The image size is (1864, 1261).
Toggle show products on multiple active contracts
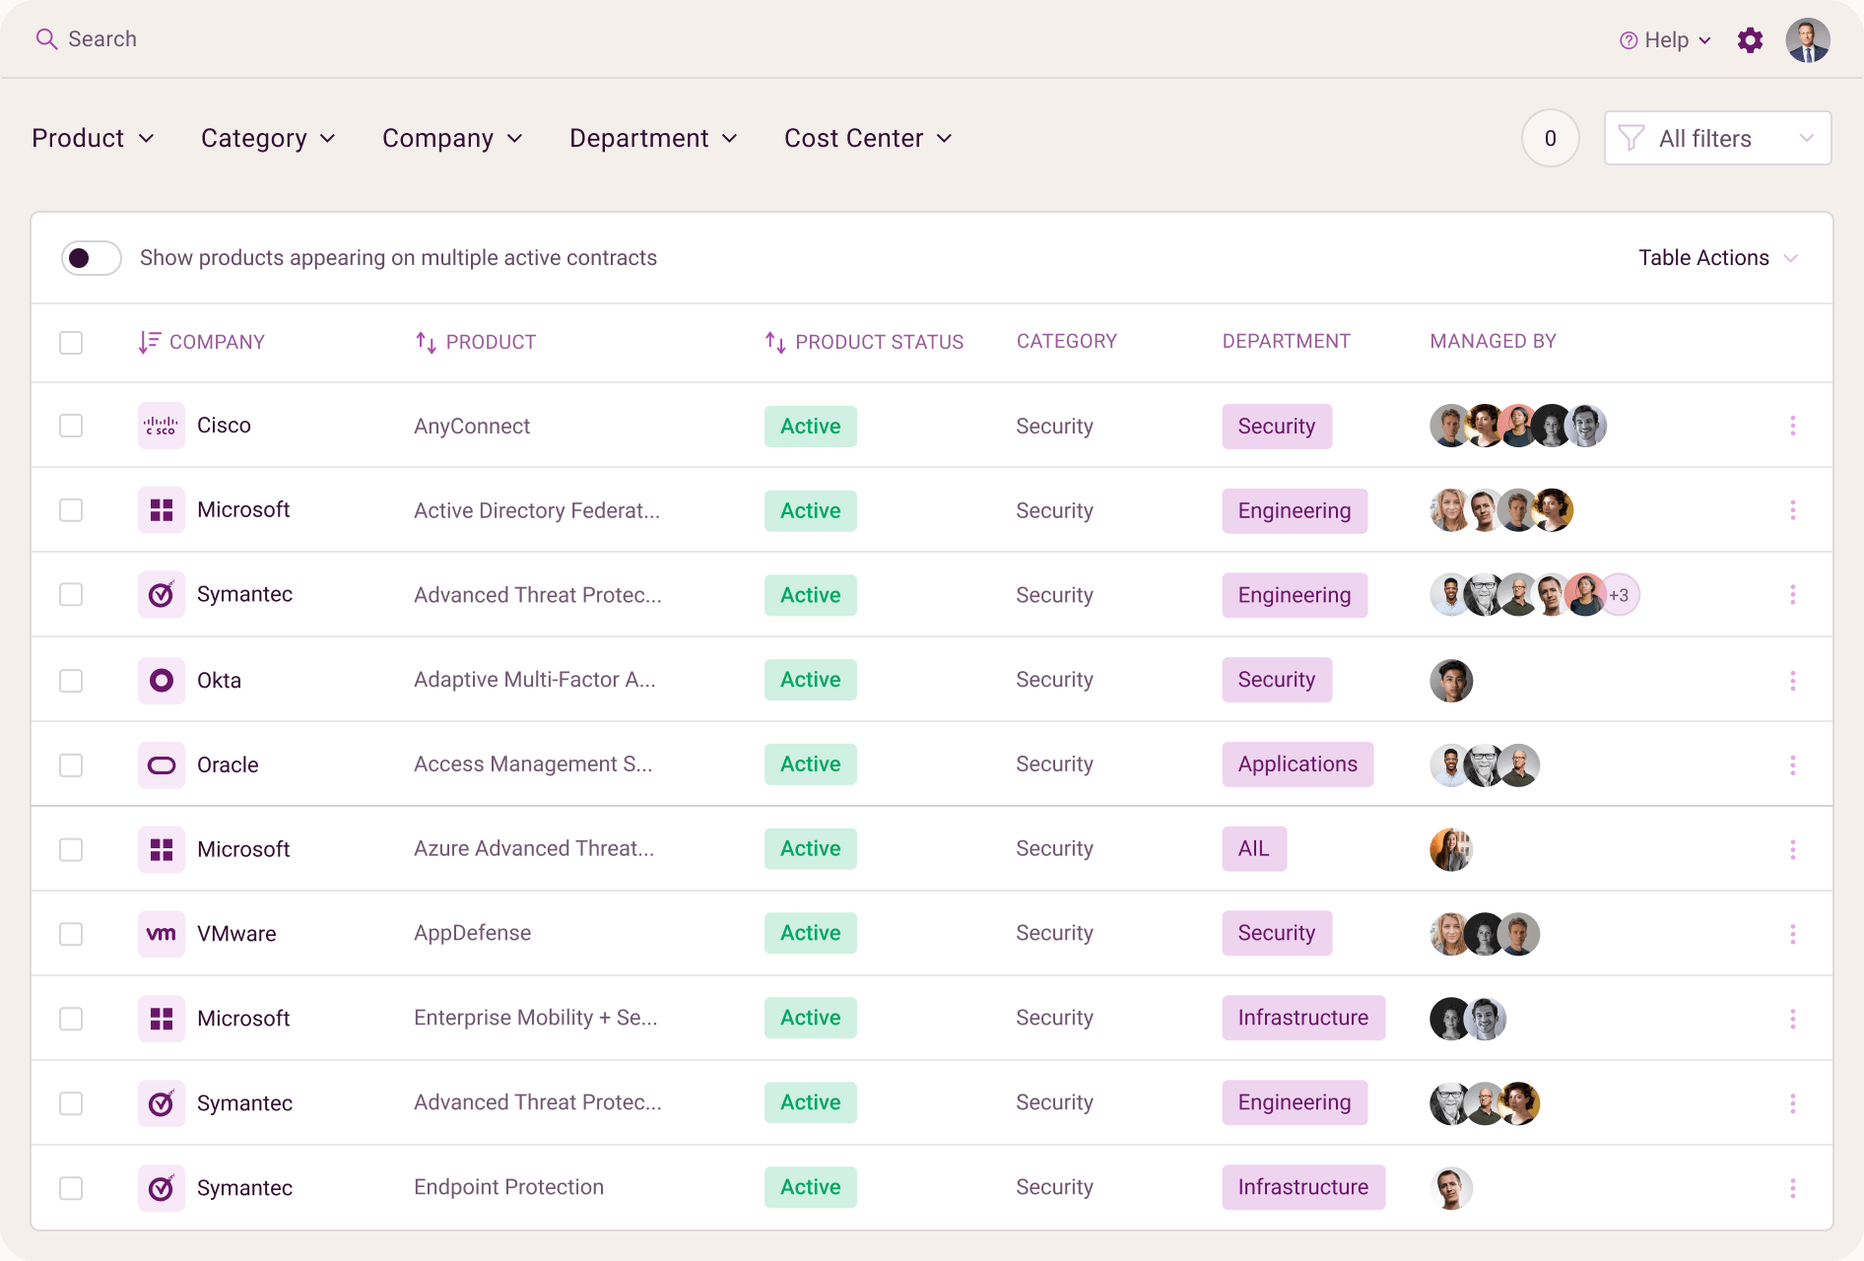tap(92, 258)
